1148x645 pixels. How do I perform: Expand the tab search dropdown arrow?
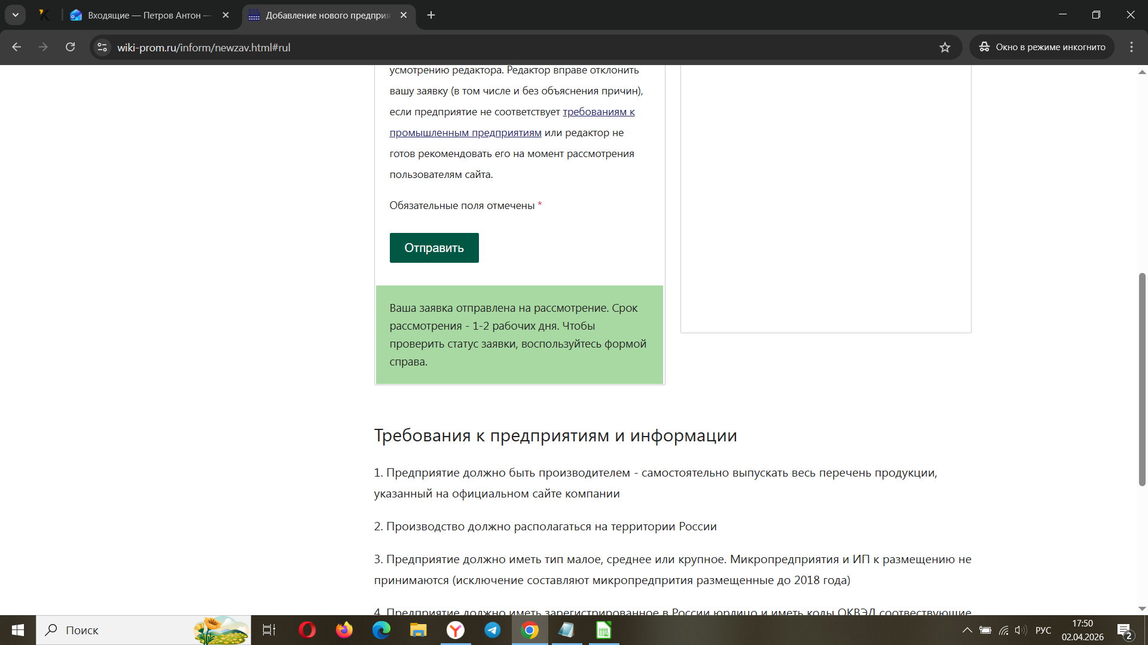16,15
